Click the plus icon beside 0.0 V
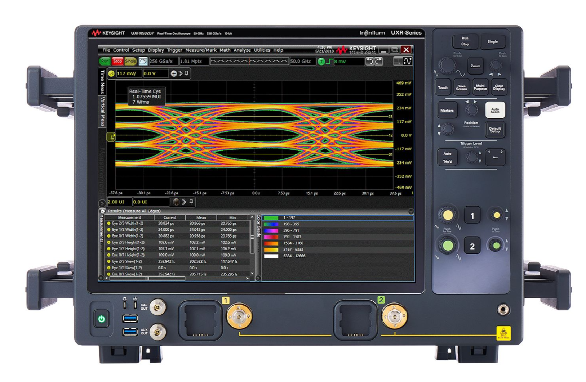 (x=174, y=74)
